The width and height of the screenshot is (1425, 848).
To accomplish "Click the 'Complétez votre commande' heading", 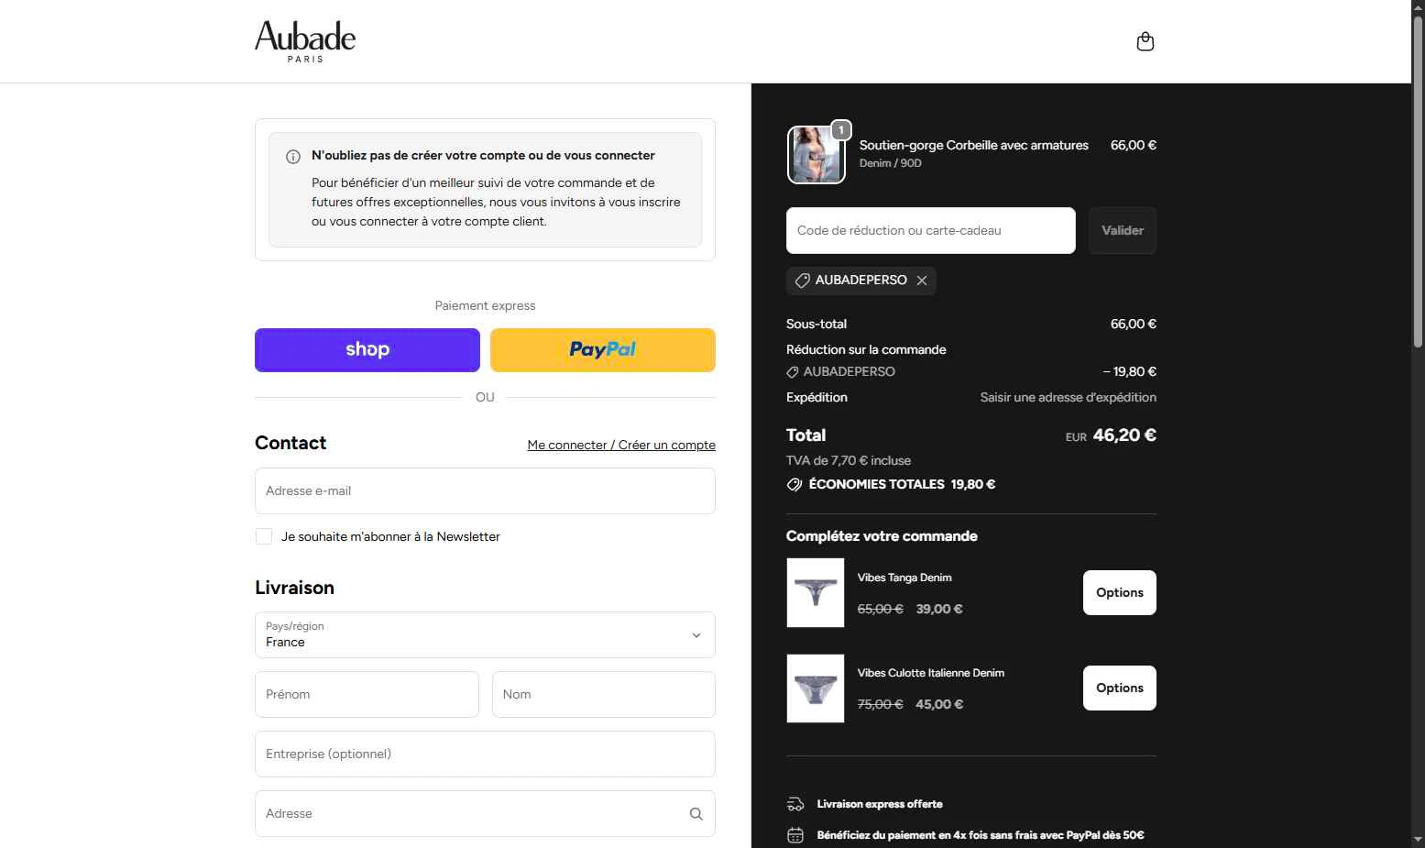I will point(882,536).
